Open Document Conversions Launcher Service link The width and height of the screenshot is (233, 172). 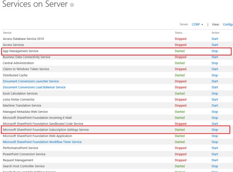coord(31,81)
